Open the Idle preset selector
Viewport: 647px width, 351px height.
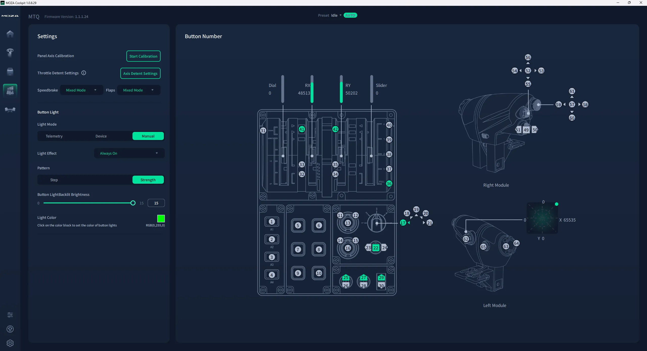point(336,15)
